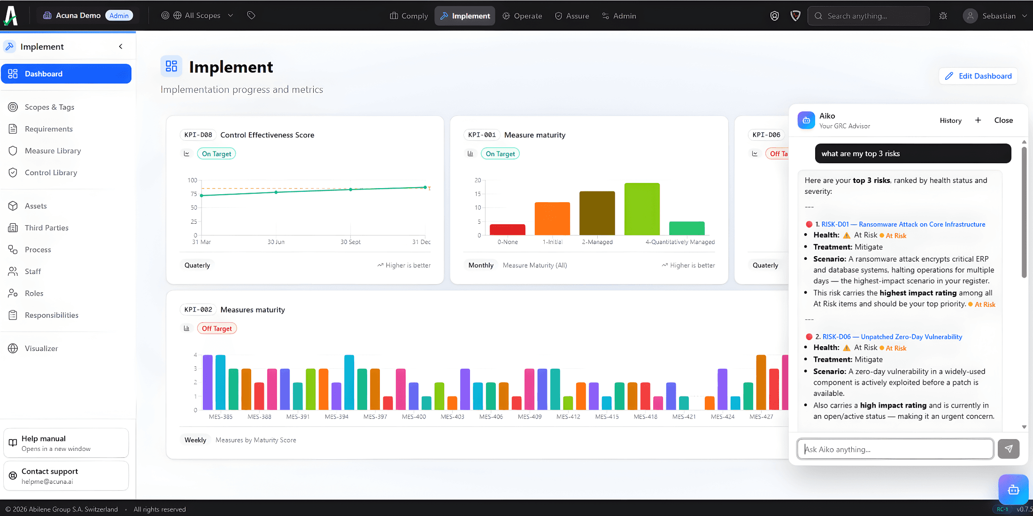Click the bug report icon near search
This screenshot has height=516, width=1033.
943,16
